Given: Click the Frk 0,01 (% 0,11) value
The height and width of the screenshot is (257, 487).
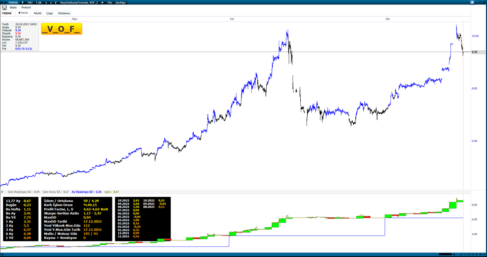Looking at the screenshot, I should coord(24,48).
